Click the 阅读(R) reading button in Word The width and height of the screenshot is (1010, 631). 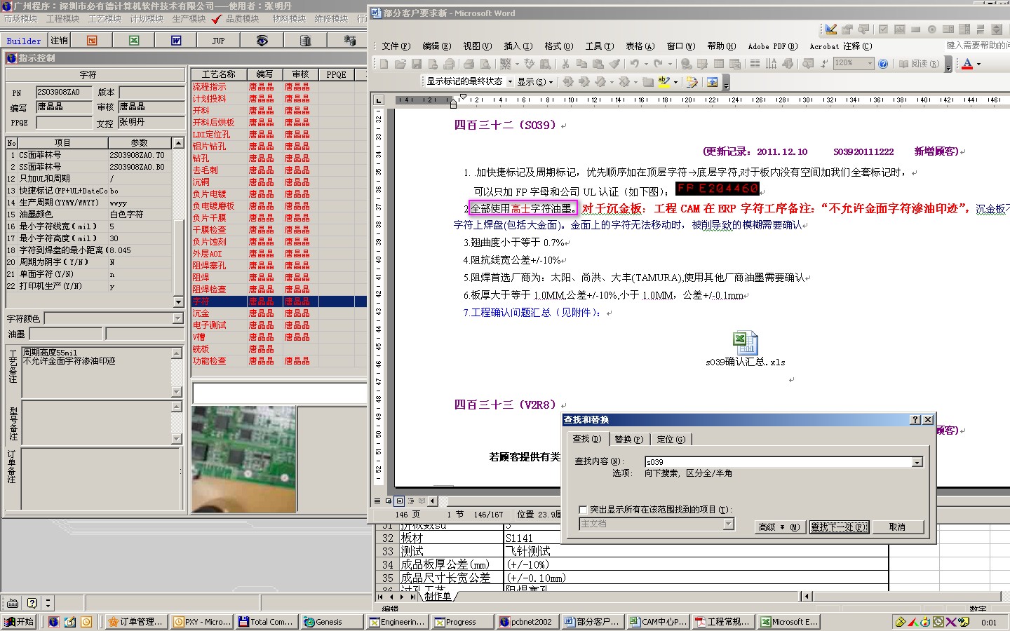[920, 64]
